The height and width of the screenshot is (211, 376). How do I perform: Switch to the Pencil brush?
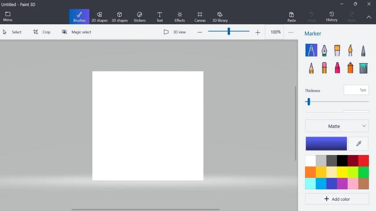(311, 68)
